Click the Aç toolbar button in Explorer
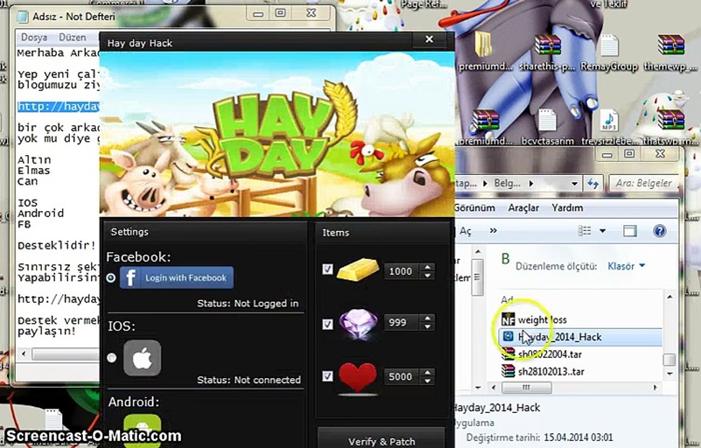Viewport: 701px width, 448px height. coord(466,230)
